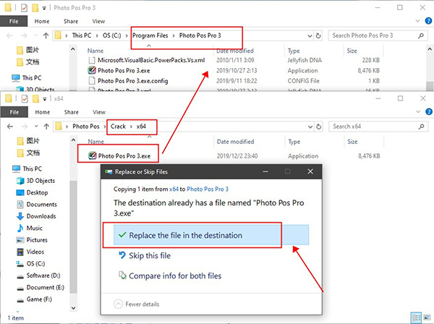This screenshot has height=324, width=434.
Task: Click This PC in top address path
Action: pos(81,35)
